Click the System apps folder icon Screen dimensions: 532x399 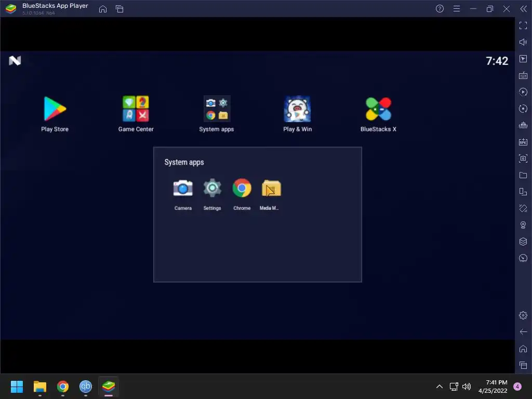point(217,109)
